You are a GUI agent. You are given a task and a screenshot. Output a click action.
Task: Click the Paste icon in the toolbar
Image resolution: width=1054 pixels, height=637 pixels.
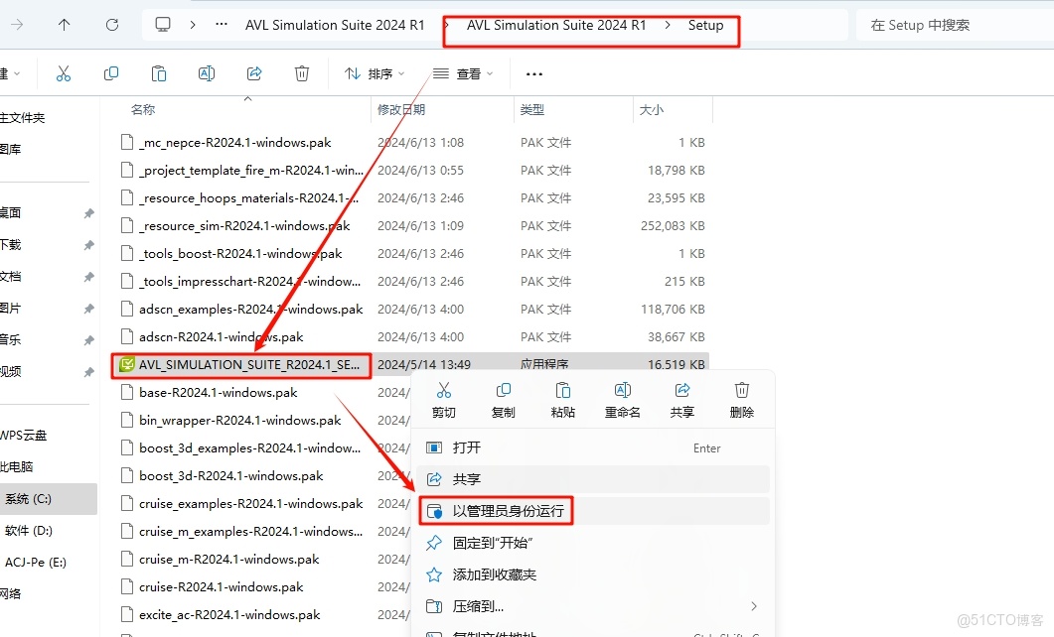click(x=158, y=73)
